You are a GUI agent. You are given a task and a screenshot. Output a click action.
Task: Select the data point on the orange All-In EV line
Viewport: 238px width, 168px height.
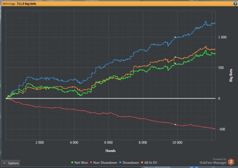[175, 57]
